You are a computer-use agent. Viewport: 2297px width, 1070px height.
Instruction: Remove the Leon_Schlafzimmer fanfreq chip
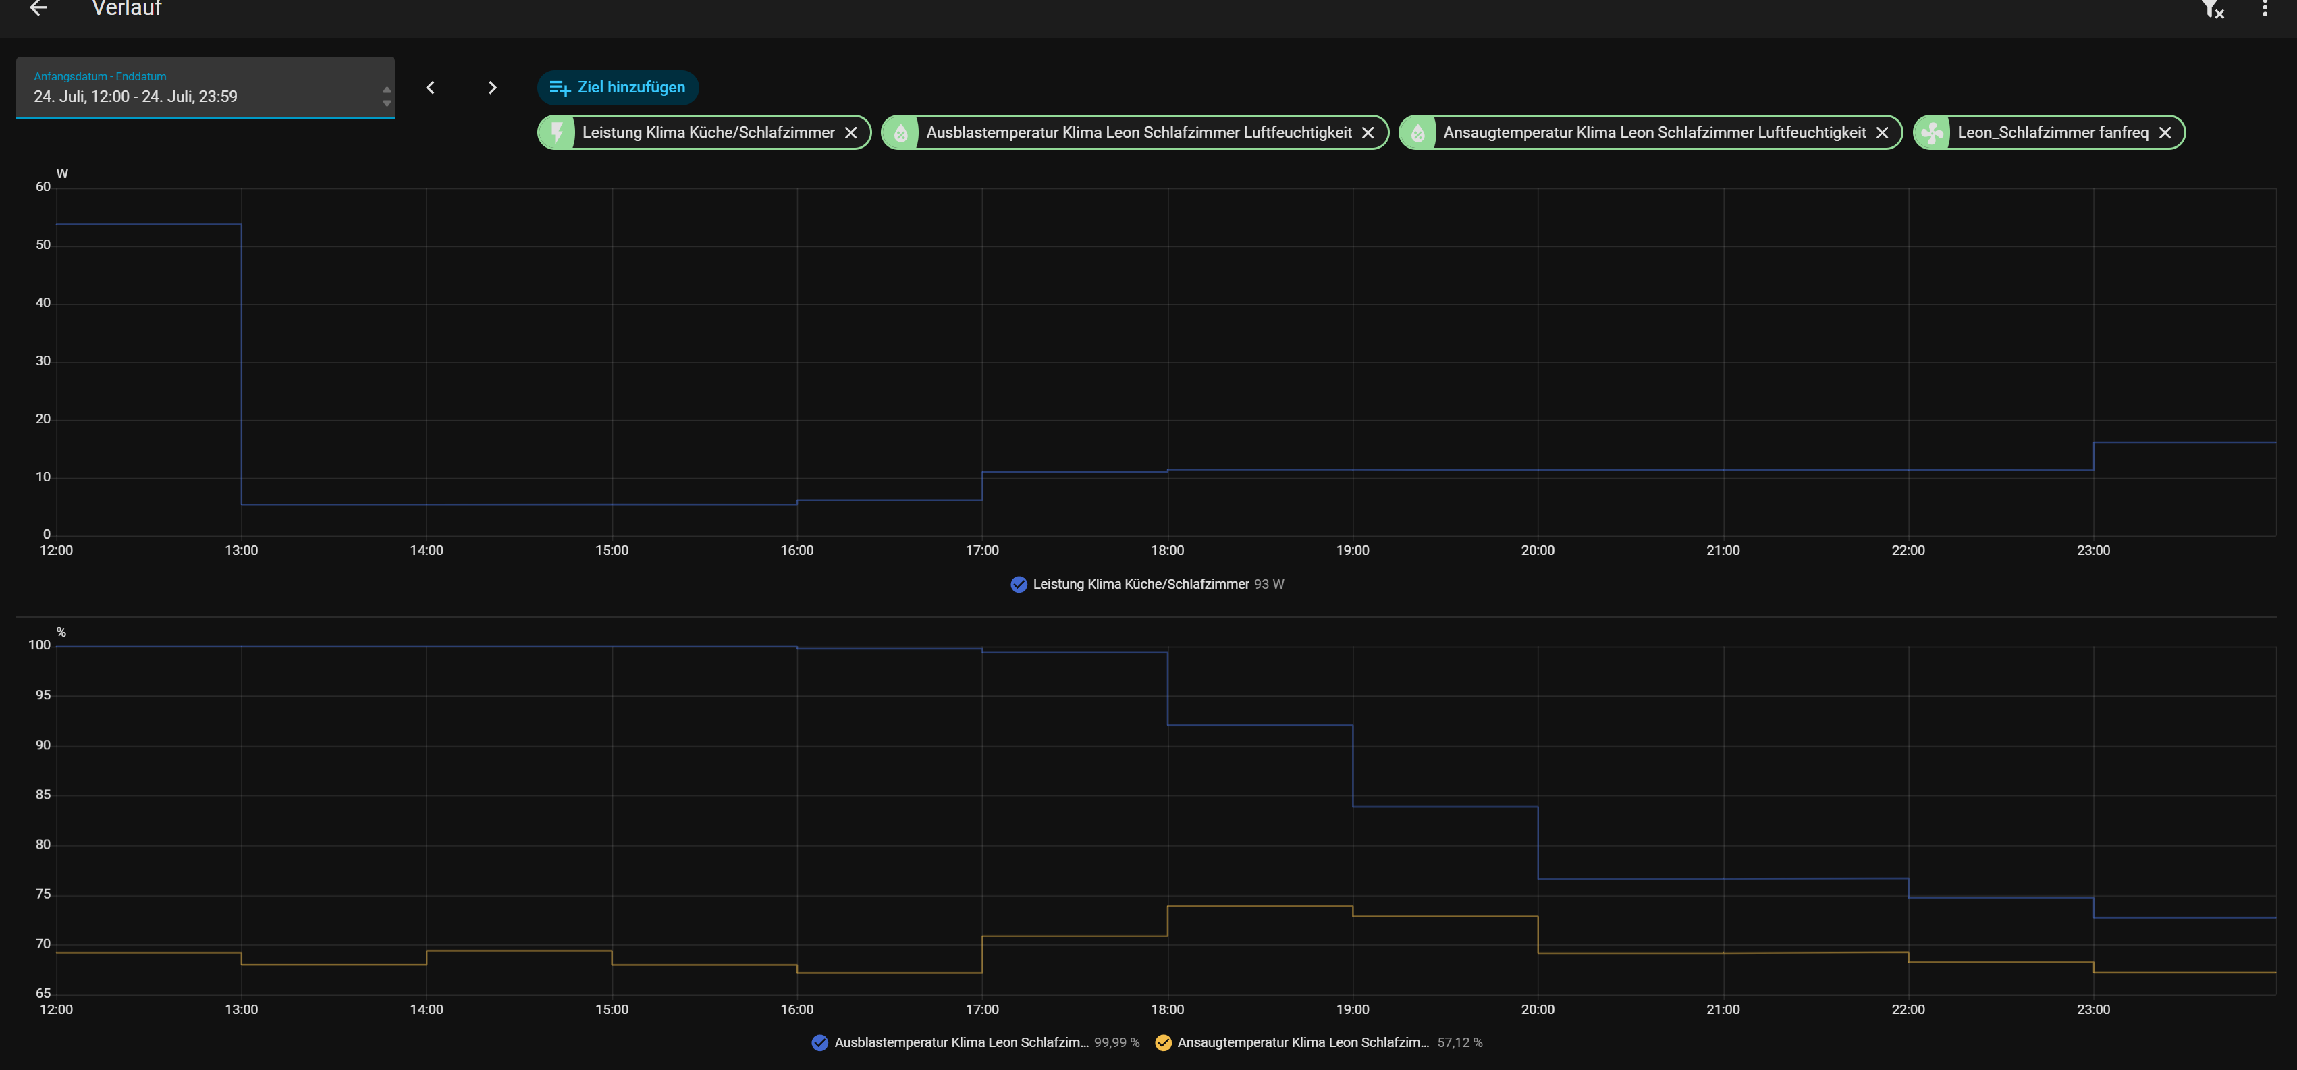click(2165, 133)
